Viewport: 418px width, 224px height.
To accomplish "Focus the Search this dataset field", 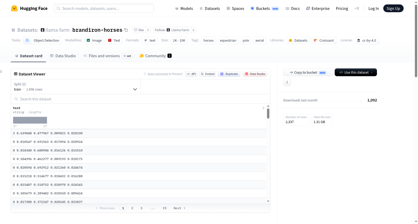I will (x=141, y=99).
